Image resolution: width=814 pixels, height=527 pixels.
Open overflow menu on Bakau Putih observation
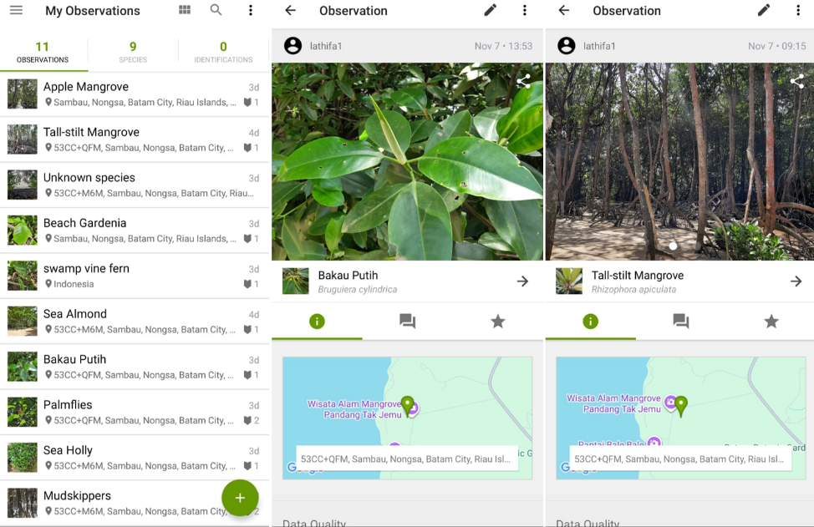525,10
